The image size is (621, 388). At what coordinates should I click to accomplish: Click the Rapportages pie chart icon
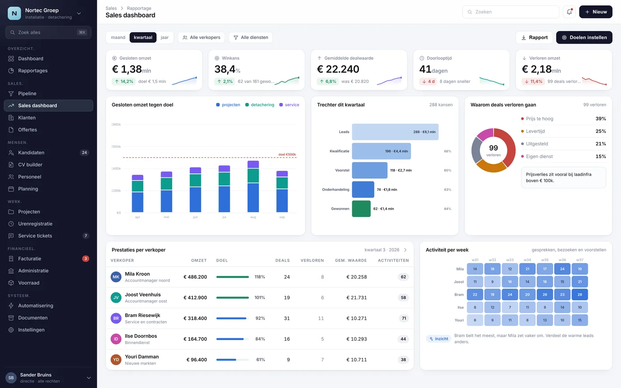click(11, 71)
